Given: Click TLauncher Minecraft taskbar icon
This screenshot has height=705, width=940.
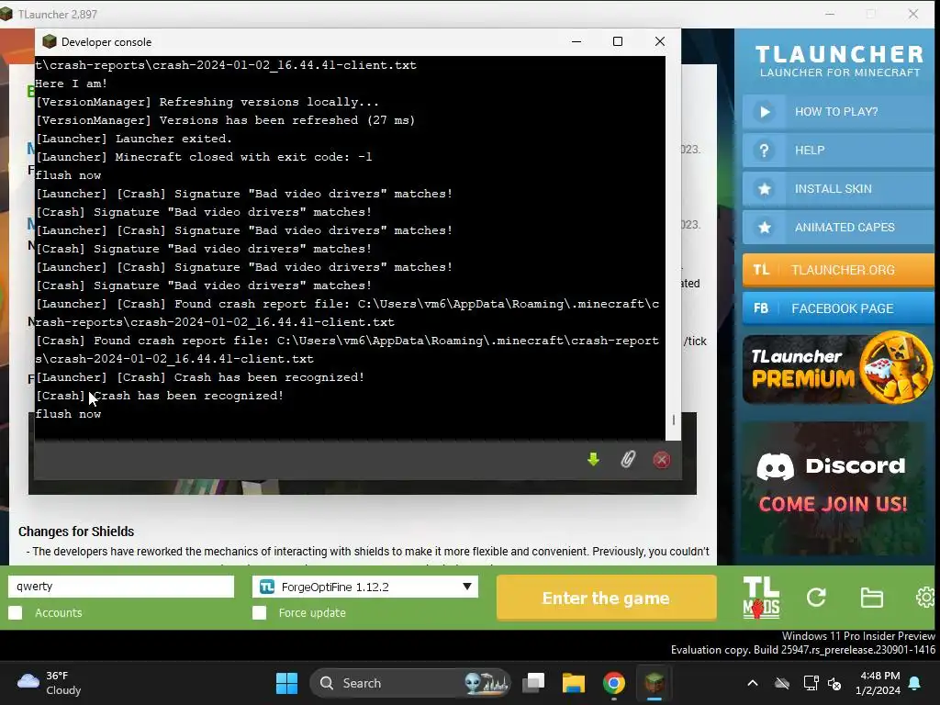Looking at the screenshot, I should point(654,683).
